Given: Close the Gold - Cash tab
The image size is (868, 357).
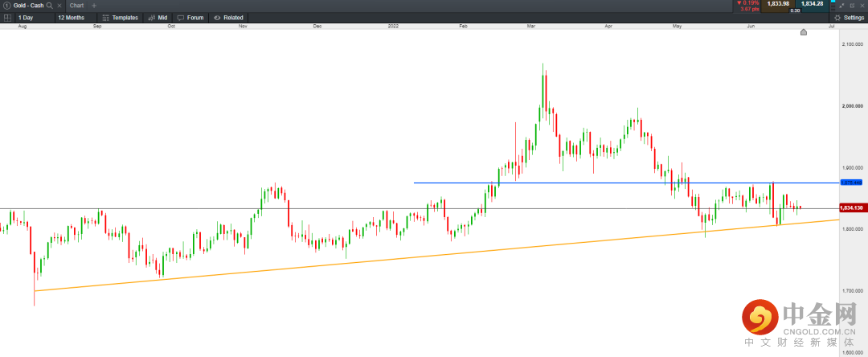Looking at the screenshot, I should coord(59,6).
